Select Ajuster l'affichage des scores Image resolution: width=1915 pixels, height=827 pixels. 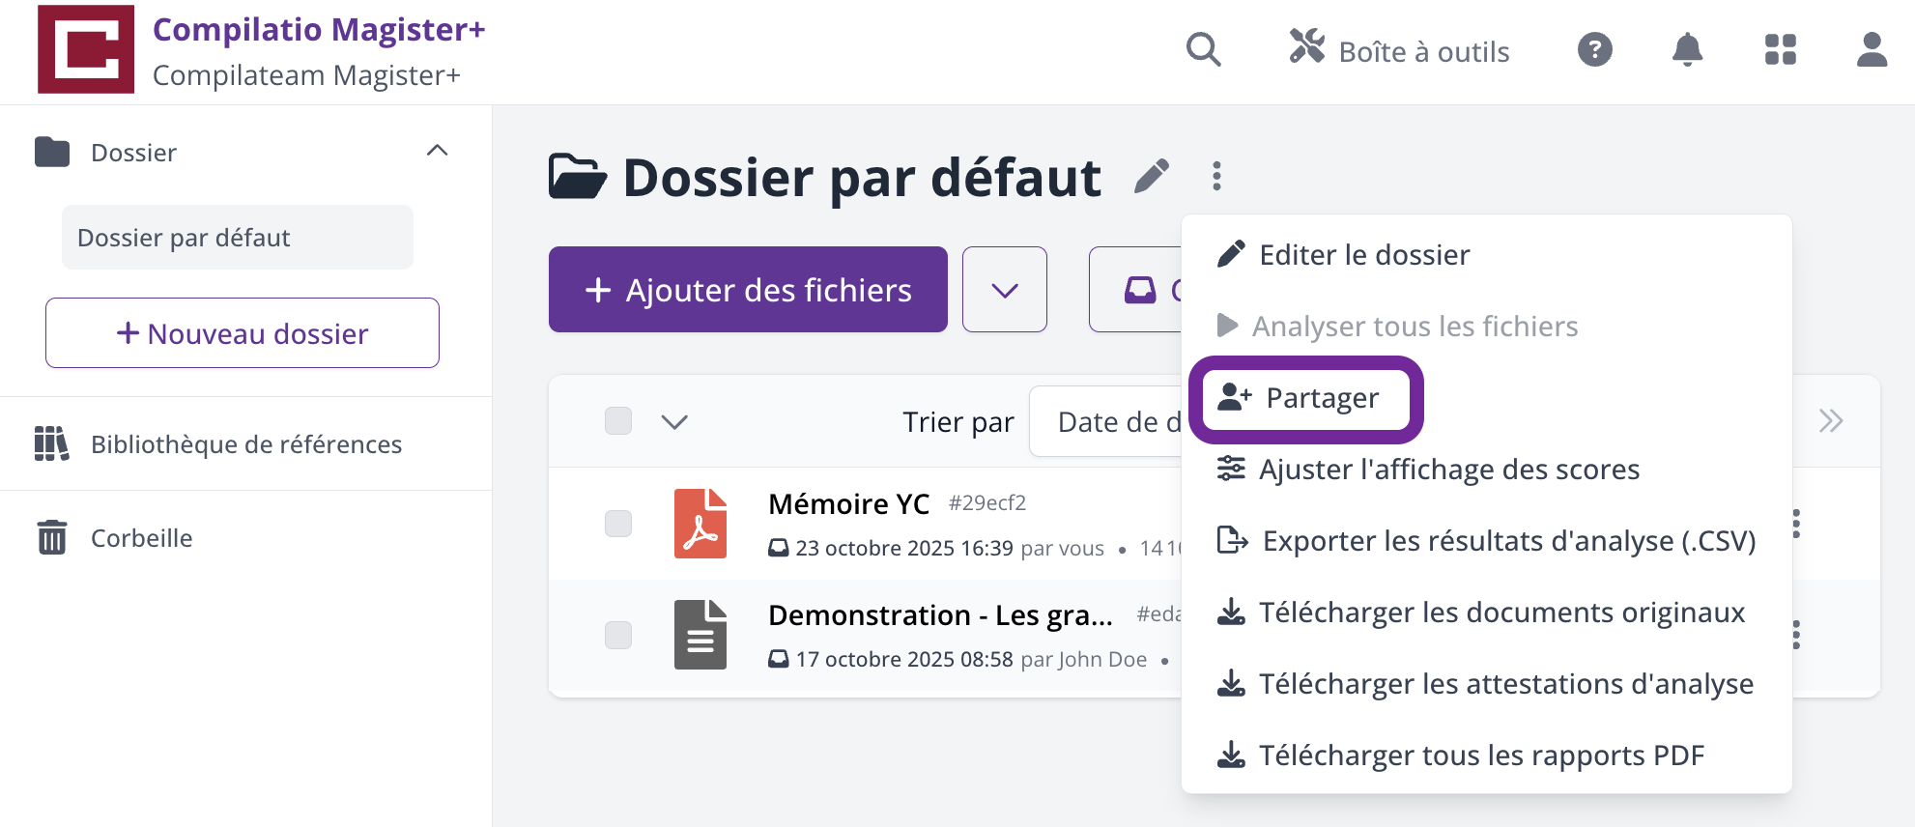pyautogui.click(x=1487, y=470)
